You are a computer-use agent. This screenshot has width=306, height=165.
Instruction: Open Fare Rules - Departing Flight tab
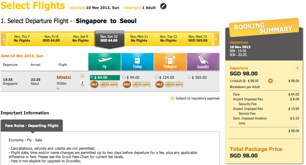point(32,126)
